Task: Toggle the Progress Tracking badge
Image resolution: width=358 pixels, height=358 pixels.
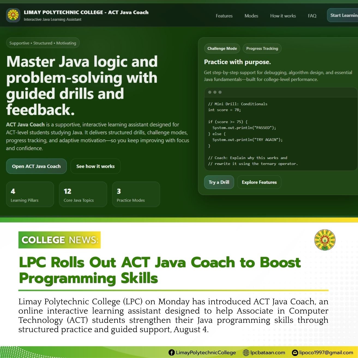Action: (262, 48)
